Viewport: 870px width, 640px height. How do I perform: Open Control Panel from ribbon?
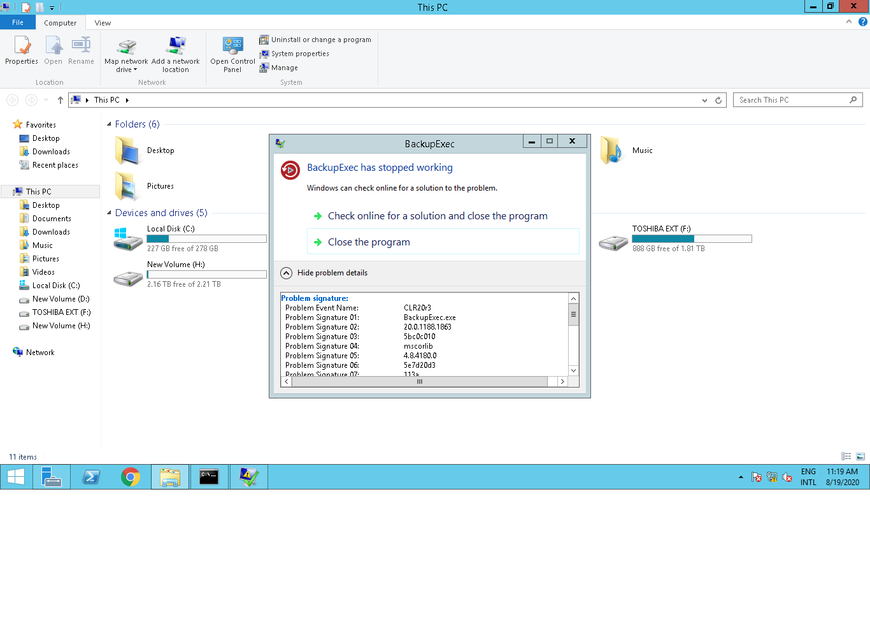click(x=232, y=48)
